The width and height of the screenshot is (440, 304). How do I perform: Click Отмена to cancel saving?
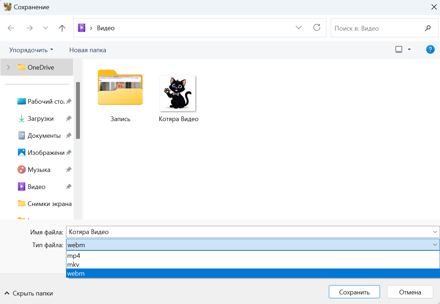(x=410, y=292)
